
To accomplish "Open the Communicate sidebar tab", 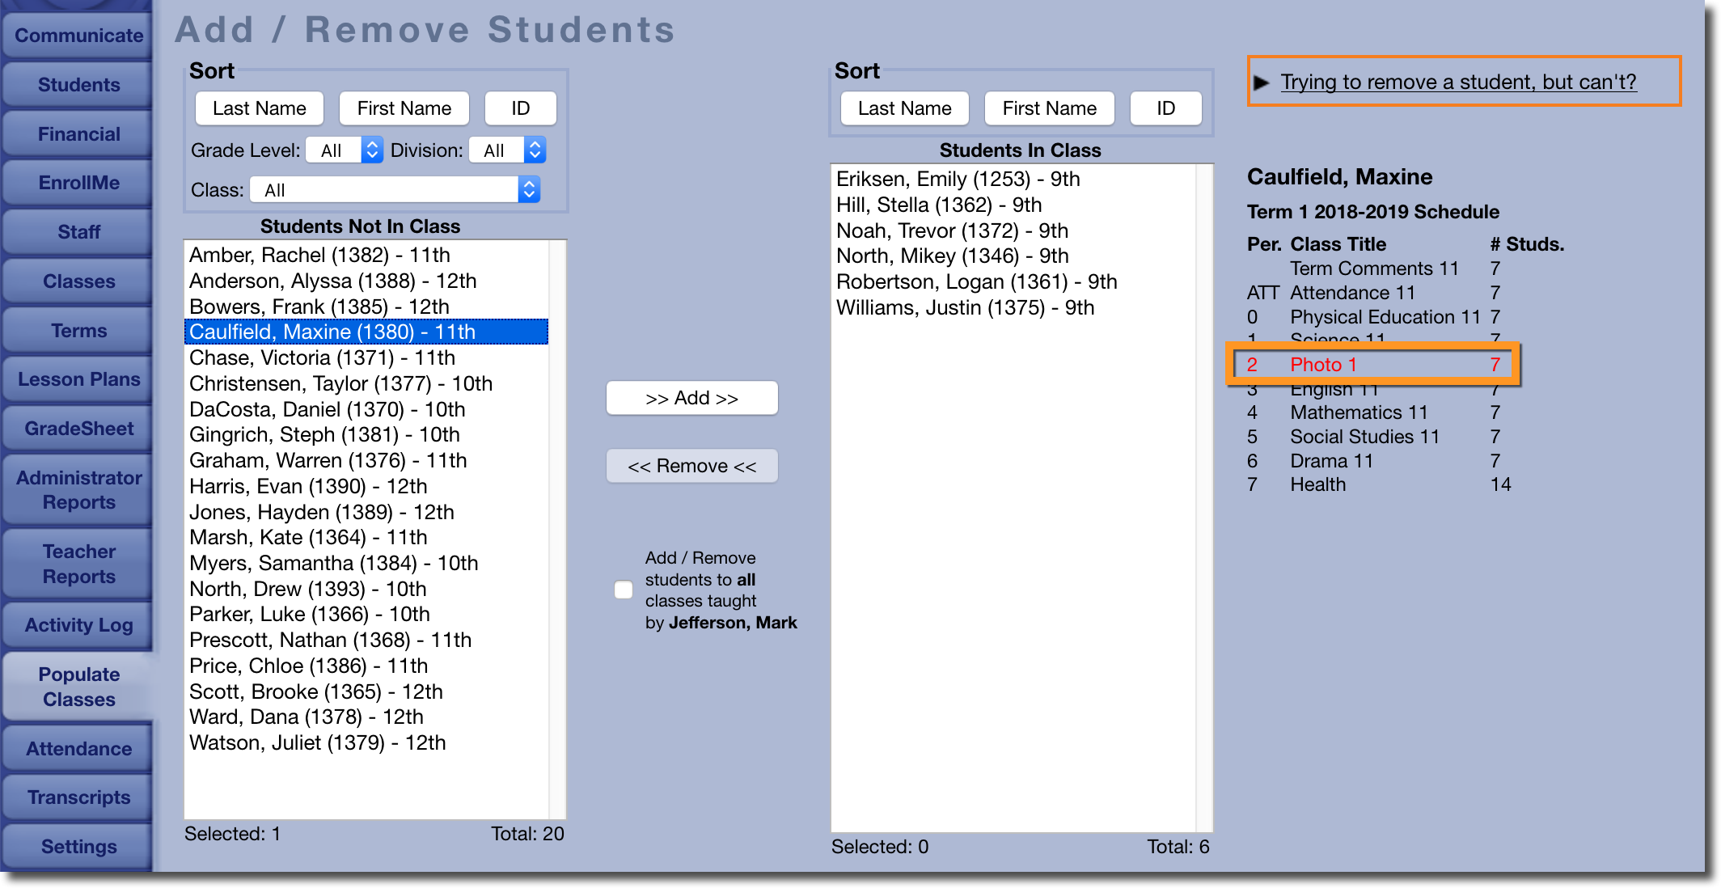I will point(78,36).
